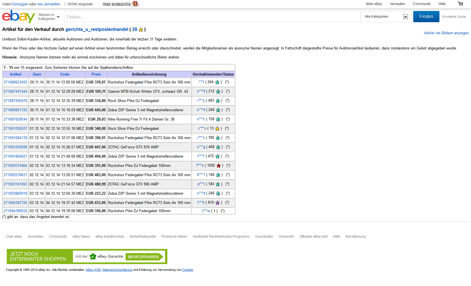Click the turquoise star next to r***y

point(218,101)
